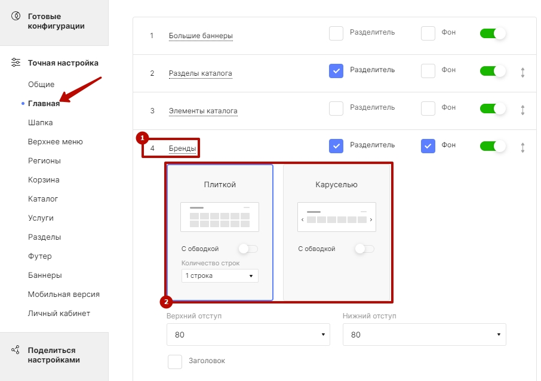The height and width of the screenshot is (381, 541).
Task: Click the carousel right arrow preview icon
Action: 371,220
